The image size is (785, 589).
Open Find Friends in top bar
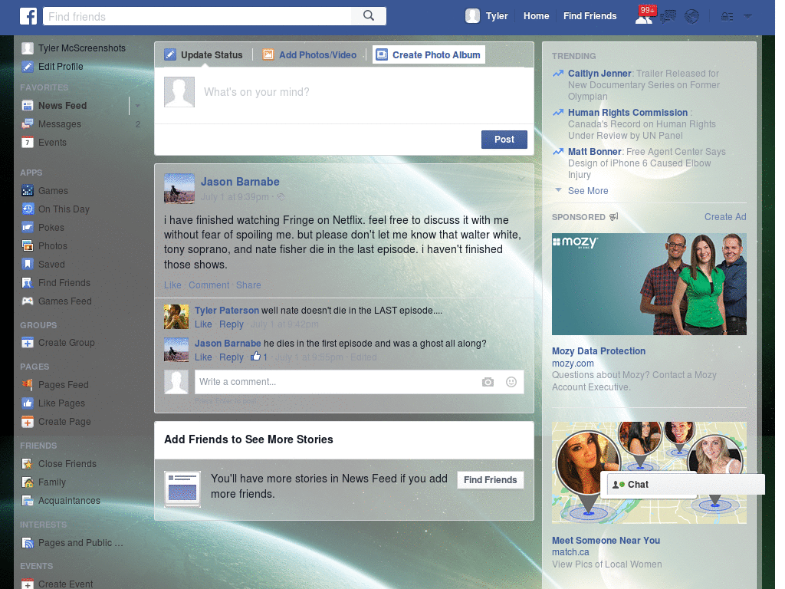tap(590, 16)
